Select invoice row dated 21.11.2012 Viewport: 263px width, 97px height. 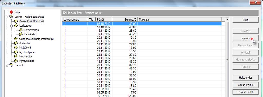tap(142, 58)
